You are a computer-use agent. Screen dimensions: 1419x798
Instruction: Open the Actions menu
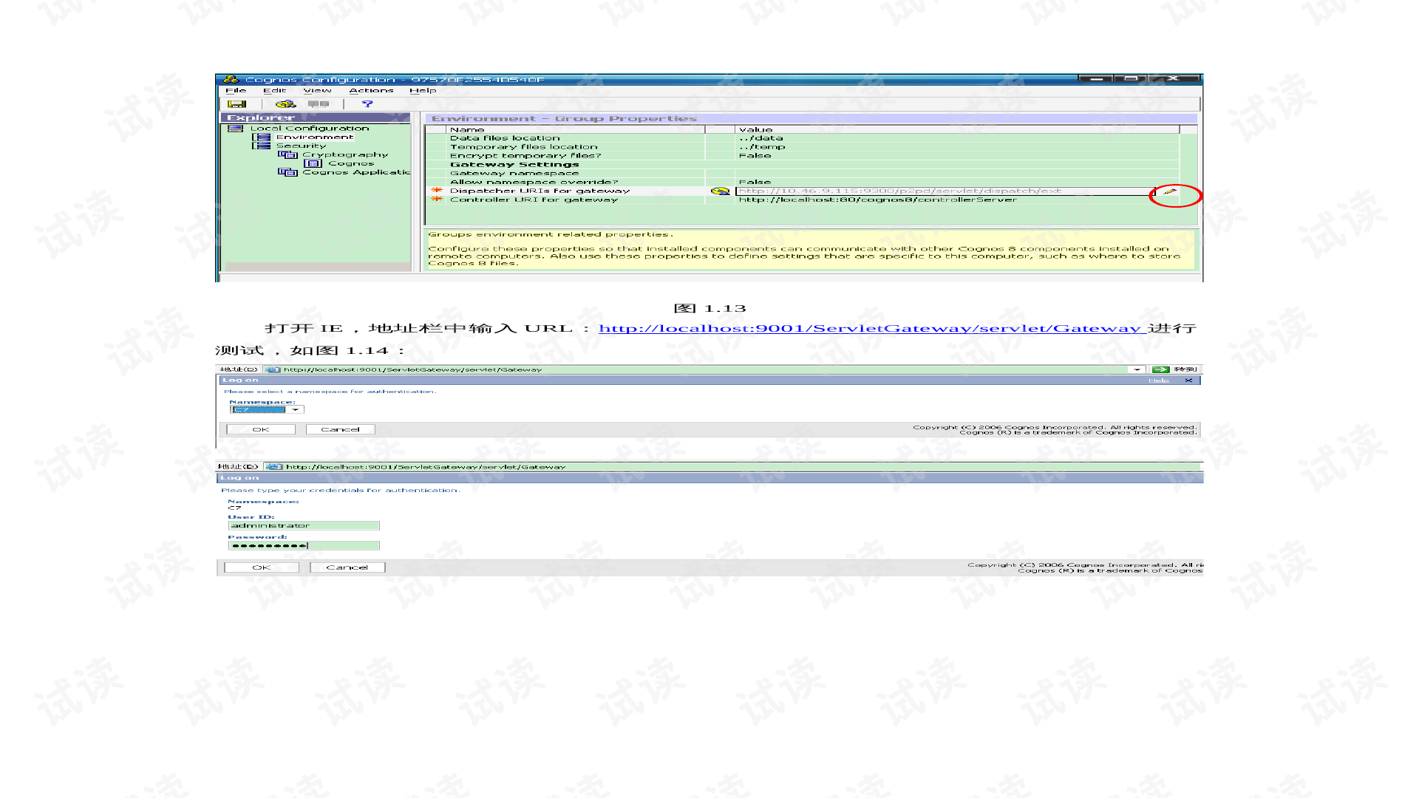coord(371,91)
